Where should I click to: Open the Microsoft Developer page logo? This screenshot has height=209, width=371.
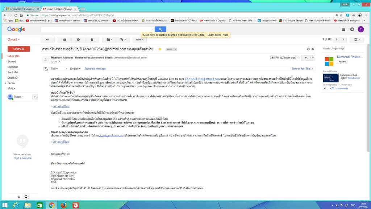tap(329, 61)
